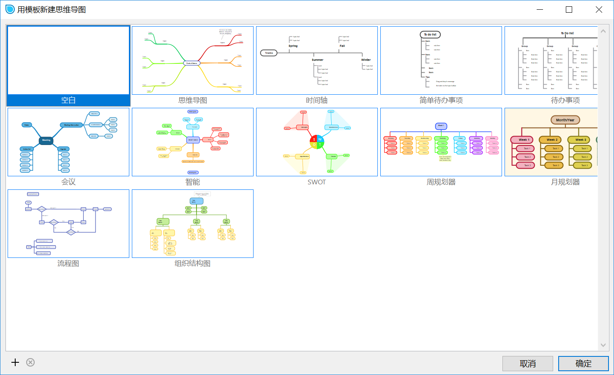Click the plus icon to add template

click(15, 362)
